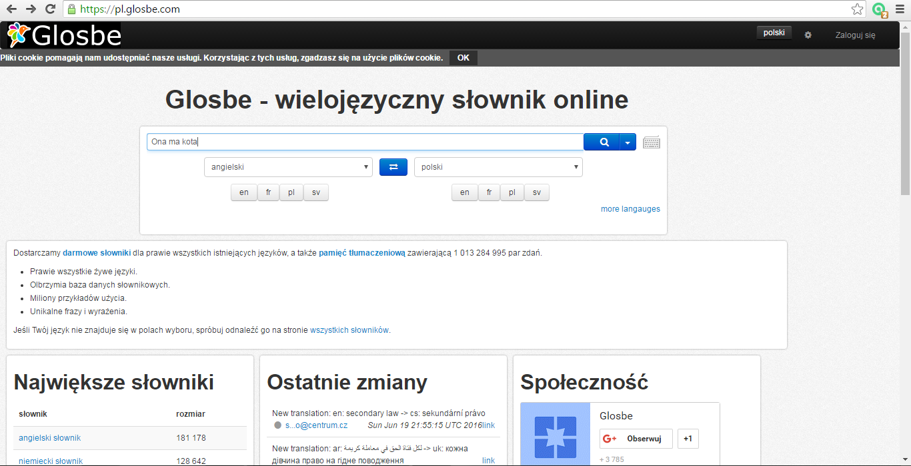Click the orange extension icon in the toolbar
The width and height of the screenshot is (911, 466).
(877, 10)
